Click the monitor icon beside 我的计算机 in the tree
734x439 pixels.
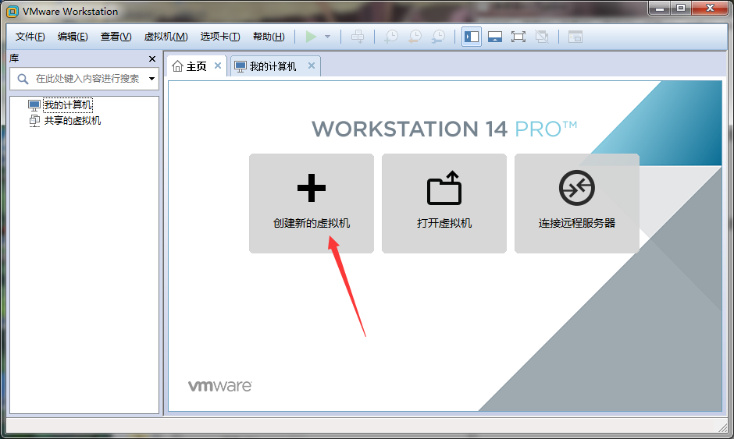click(34, 105)
